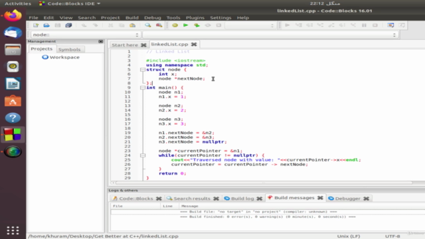Open the build target dropdown
Viewport: 425px width, 239px height.
coord(250,25)
